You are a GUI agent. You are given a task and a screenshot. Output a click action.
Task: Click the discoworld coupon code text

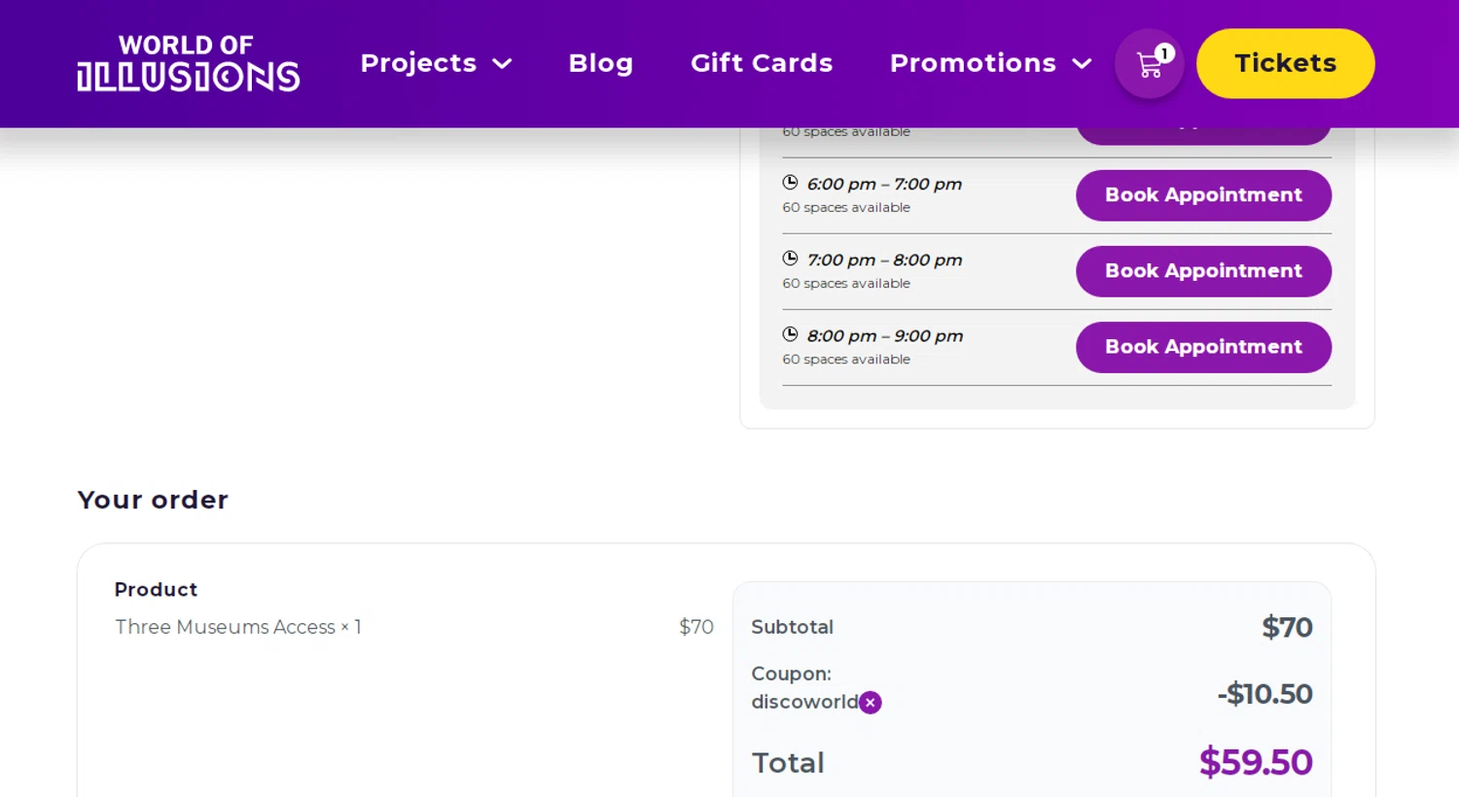(x=804, y=702)
